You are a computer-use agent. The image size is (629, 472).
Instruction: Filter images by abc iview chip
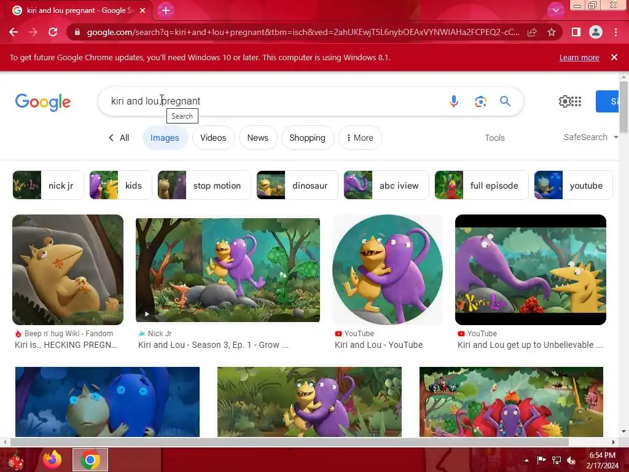tap(386, 185)
